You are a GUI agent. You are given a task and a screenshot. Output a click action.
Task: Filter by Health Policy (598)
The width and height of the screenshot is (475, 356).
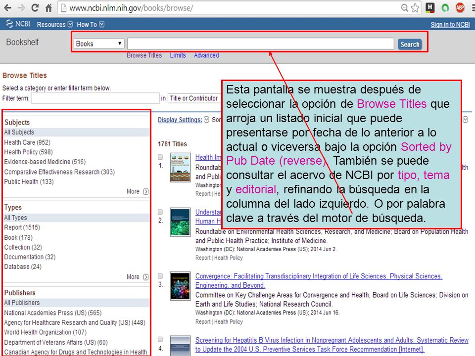click(x=28, y=152)
